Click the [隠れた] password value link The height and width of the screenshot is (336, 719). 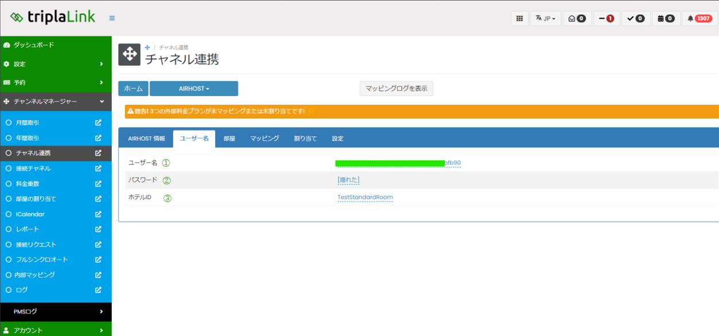tap(349, 180)
